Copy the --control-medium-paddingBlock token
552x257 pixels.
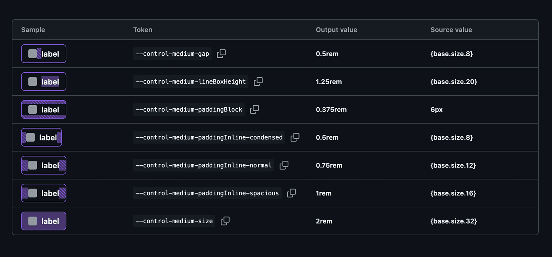(x=254, y=109)
